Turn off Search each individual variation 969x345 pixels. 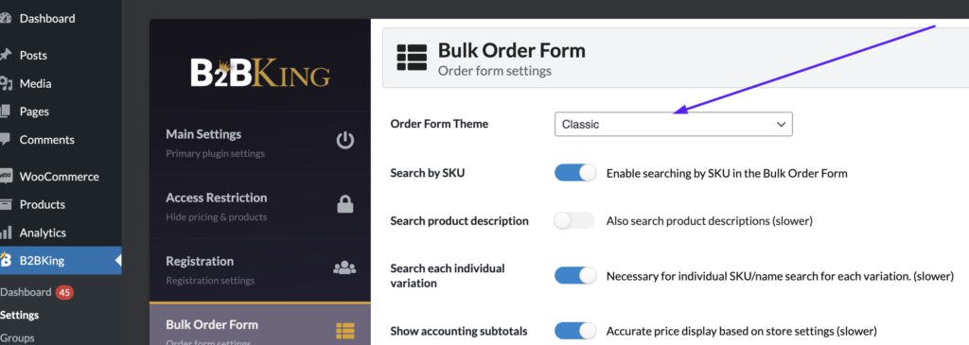tap(574, 276)
